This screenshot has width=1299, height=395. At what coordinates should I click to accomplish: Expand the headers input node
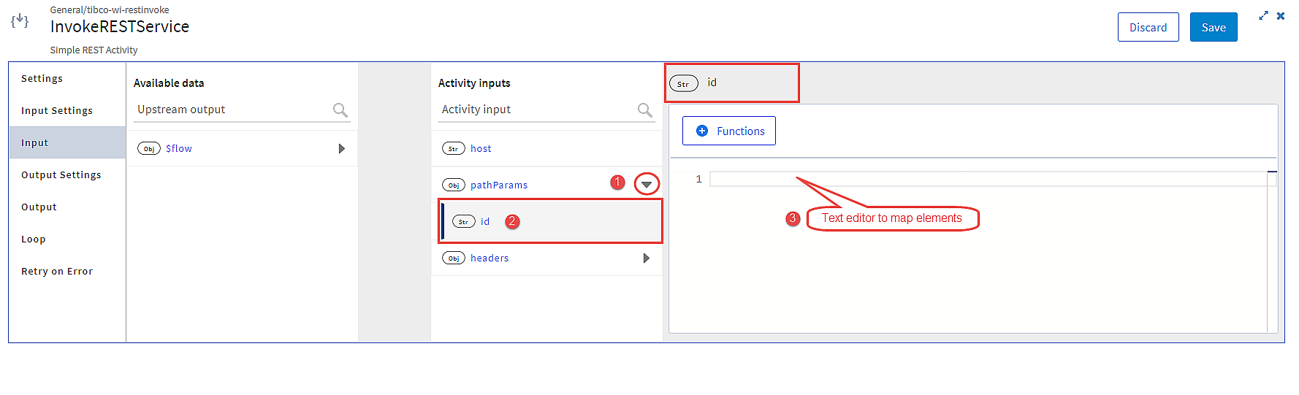click(646, 258)
